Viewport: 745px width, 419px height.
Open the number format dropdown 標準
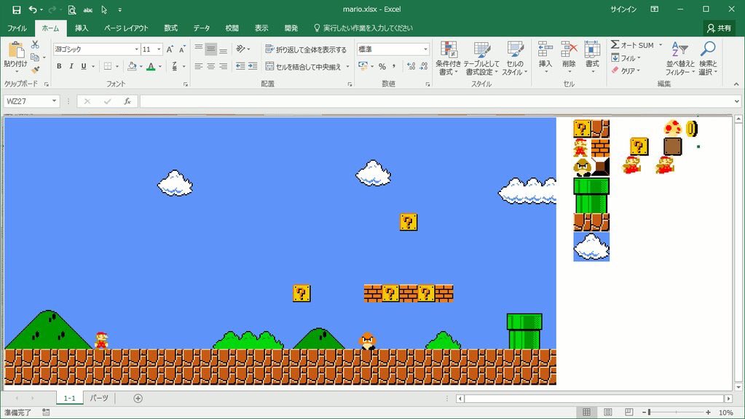425,49
